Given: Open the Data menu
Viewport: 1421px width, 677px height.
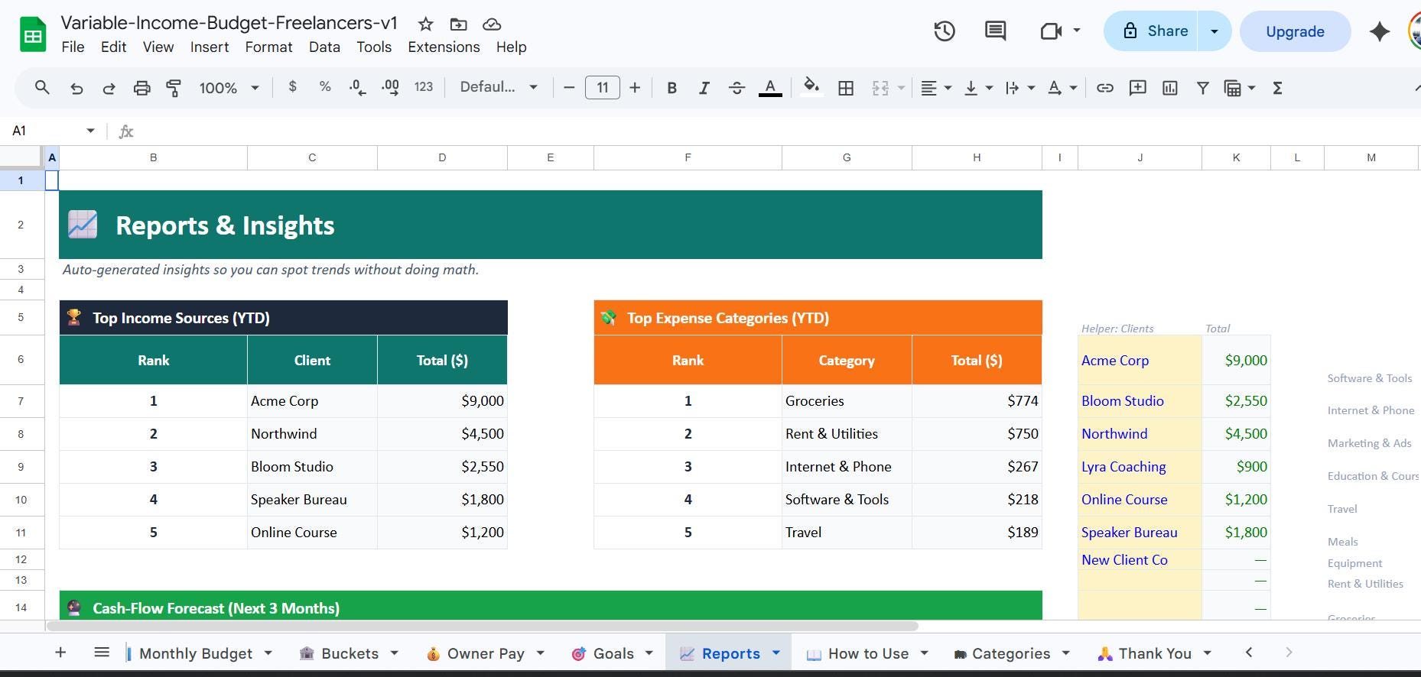Looking at the screenshot, I should coord(324,47).
